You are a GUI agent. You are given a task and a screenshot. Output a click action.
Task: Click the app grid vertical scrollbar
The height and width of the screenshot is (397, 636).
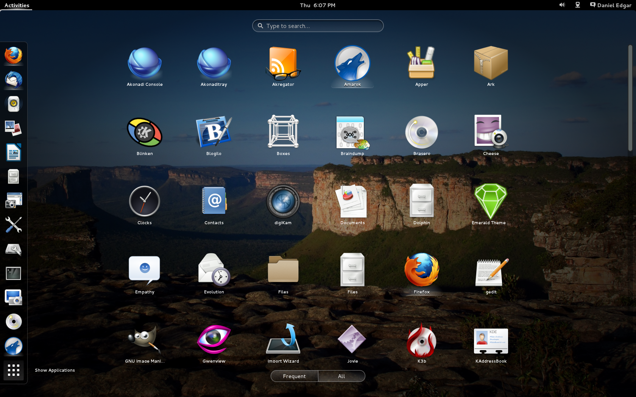pos(630,98)
